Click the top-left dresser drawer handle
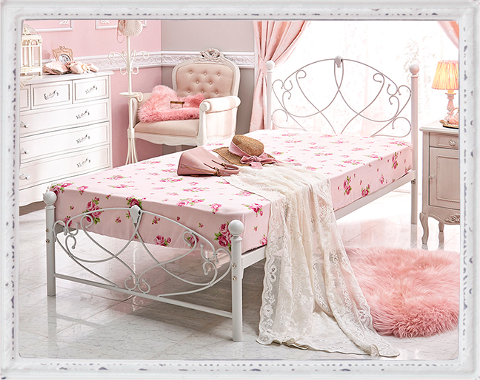Viewport: 480px width, 380px height. [x=50, y=95]
